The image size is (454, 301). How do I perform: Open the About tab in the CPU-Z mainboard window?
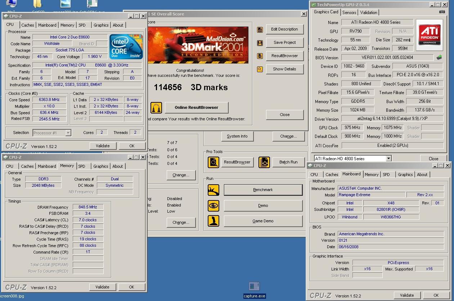pyautogui.click(x=422, y=175)
